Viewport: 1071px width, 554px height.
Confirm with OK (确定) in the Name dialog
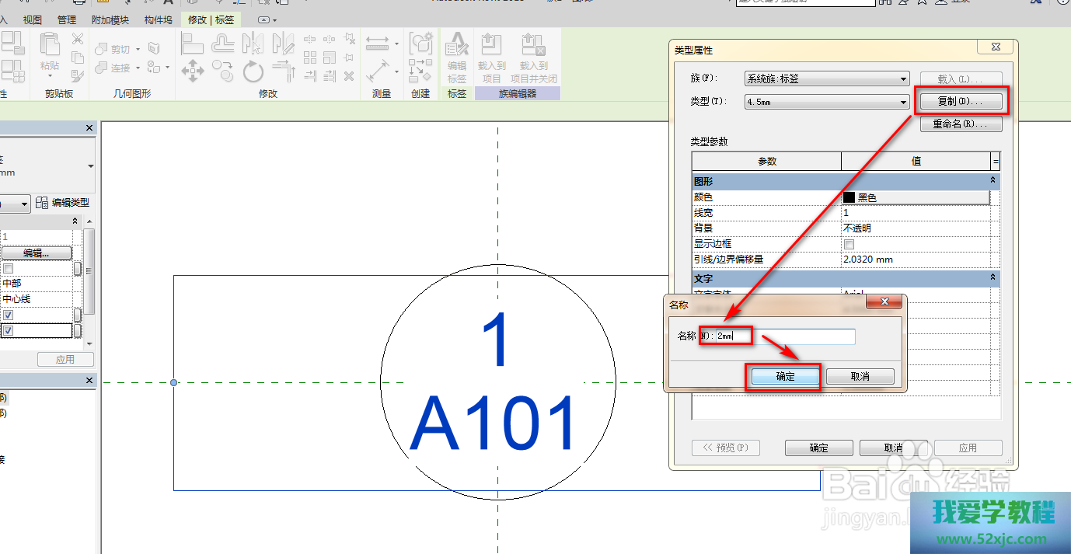click(x=785, y=377)
